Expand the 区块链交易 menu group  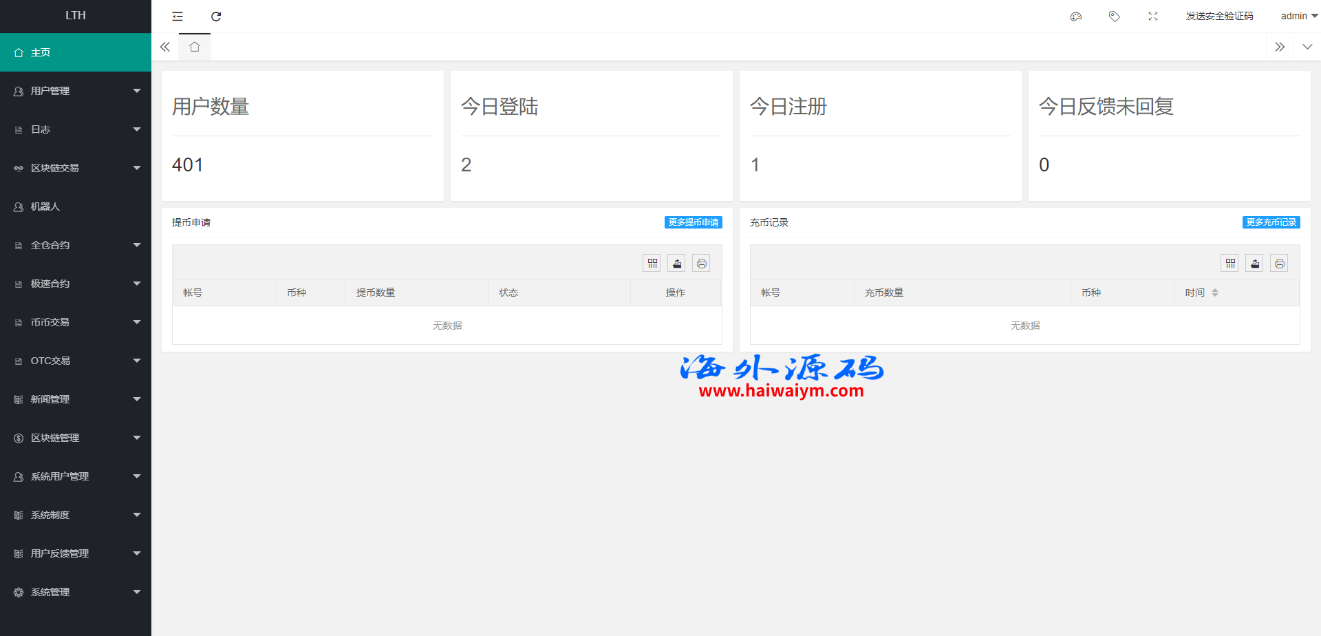coord(76,168)
